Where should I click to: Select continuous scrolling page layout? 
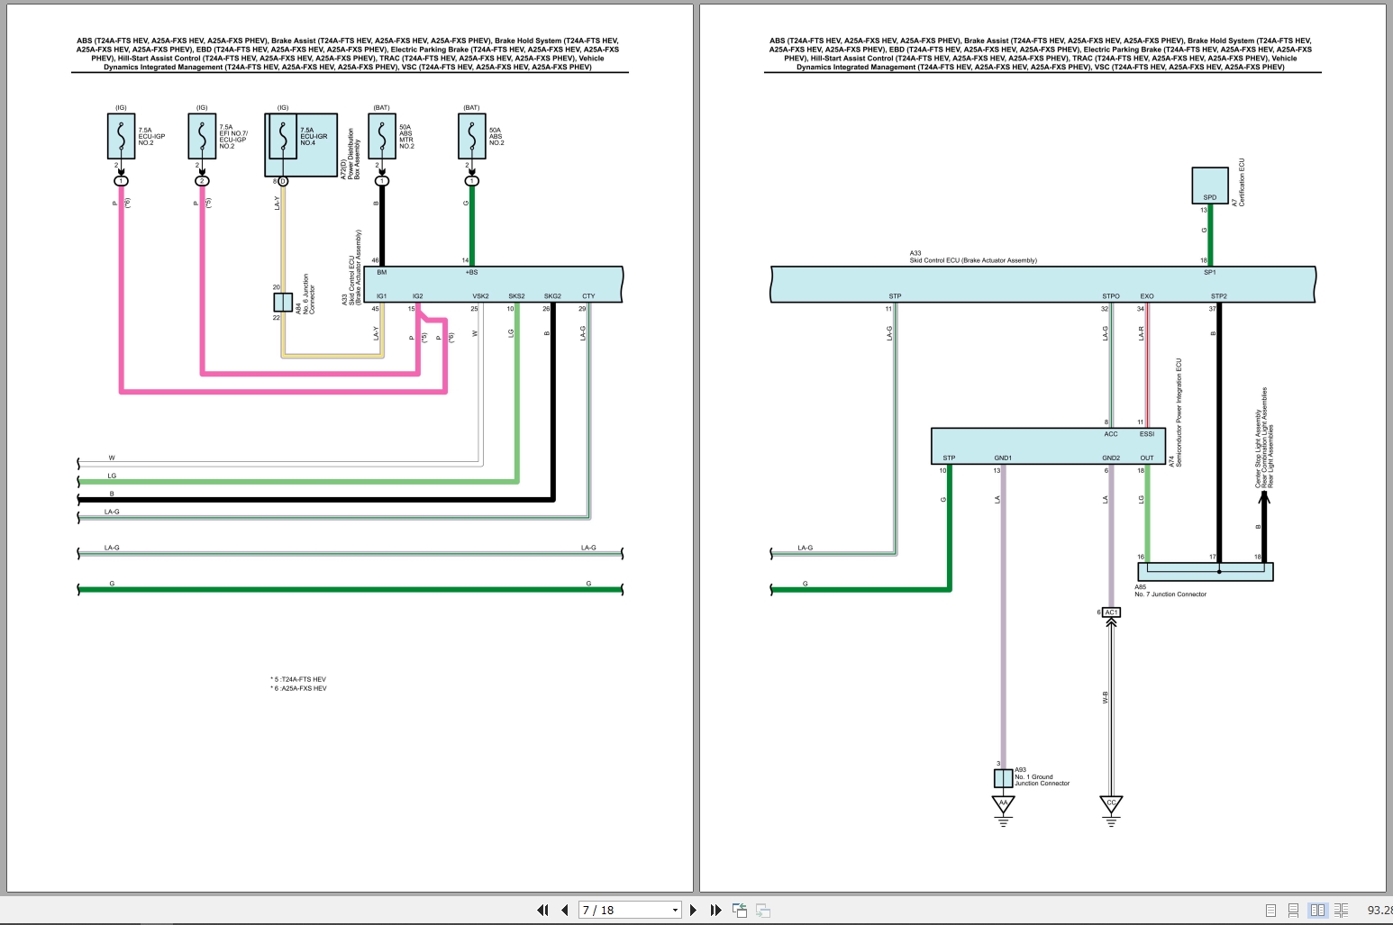(x=1295, y=911)
